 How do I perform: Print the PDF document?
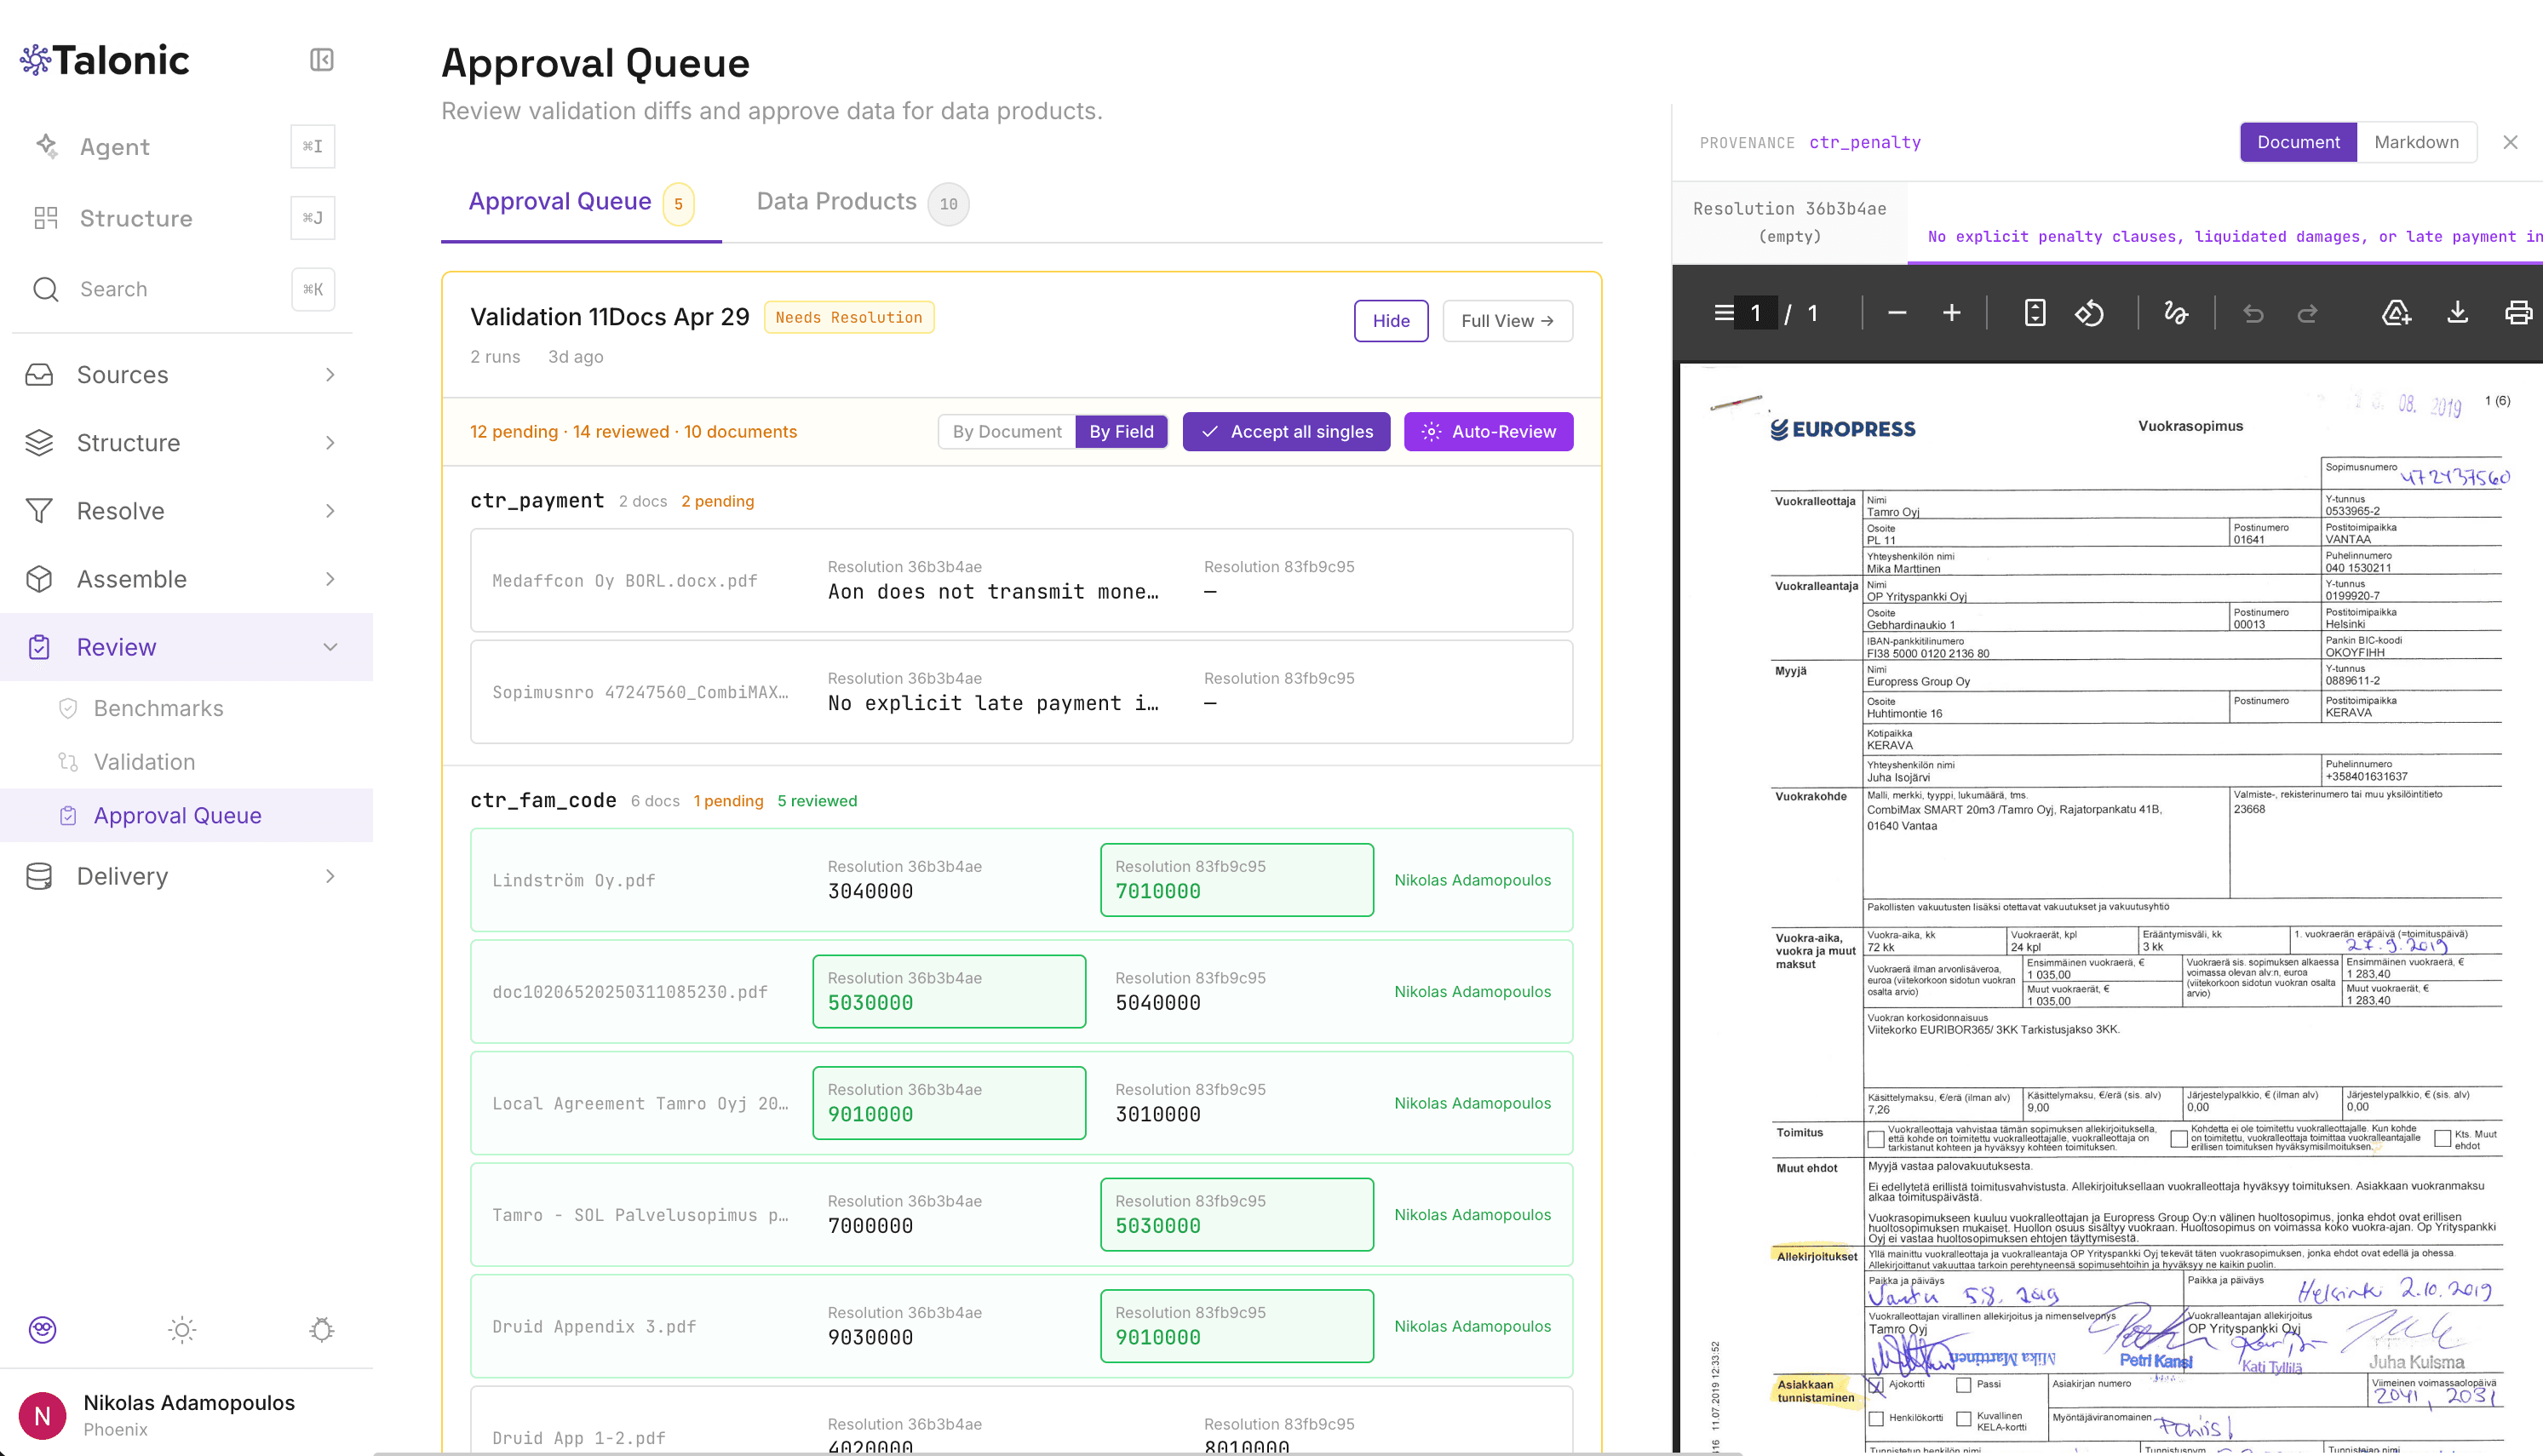pos(2518,313)
